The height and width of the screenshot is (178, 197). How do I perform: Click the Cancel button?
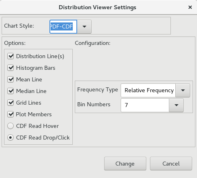click(x=171, y=164)
